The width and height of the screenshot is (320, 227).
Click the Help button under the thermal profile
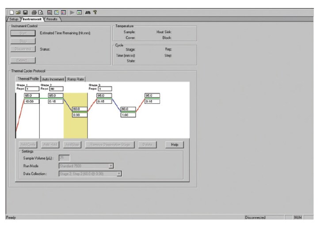[x=174, y=144]
